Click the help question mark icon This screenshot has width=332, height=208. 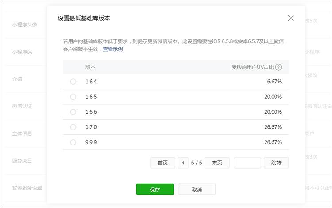click(x=278, y=67)
